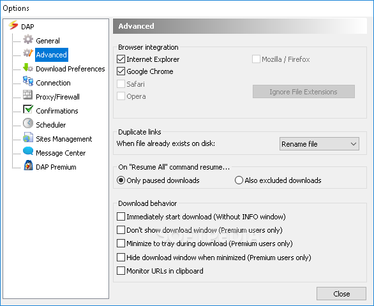Click the Connection computers icon
The width and height of the screenshot is (374, 306).
pos(28,81)
